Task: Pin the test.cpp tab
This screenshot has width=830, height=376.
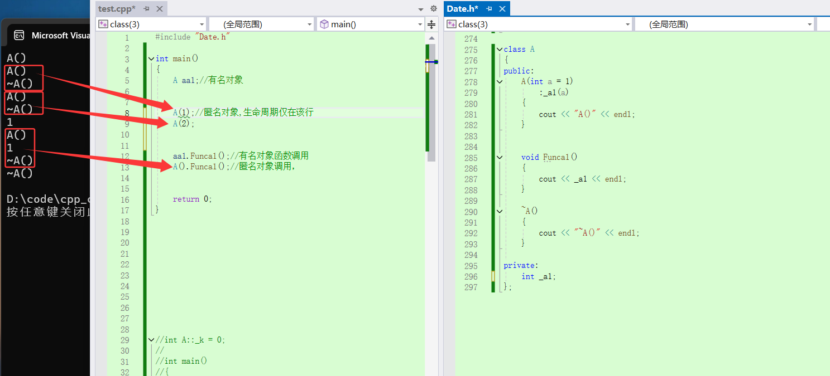Action: click(146, 9)
